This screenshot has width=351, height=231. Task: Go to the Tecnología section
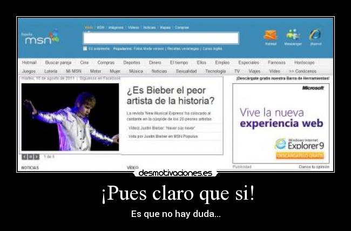(x=215, y=71)
